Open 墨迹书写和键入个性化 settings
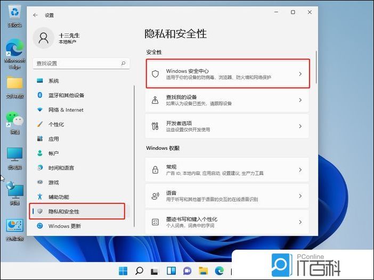 227,222
